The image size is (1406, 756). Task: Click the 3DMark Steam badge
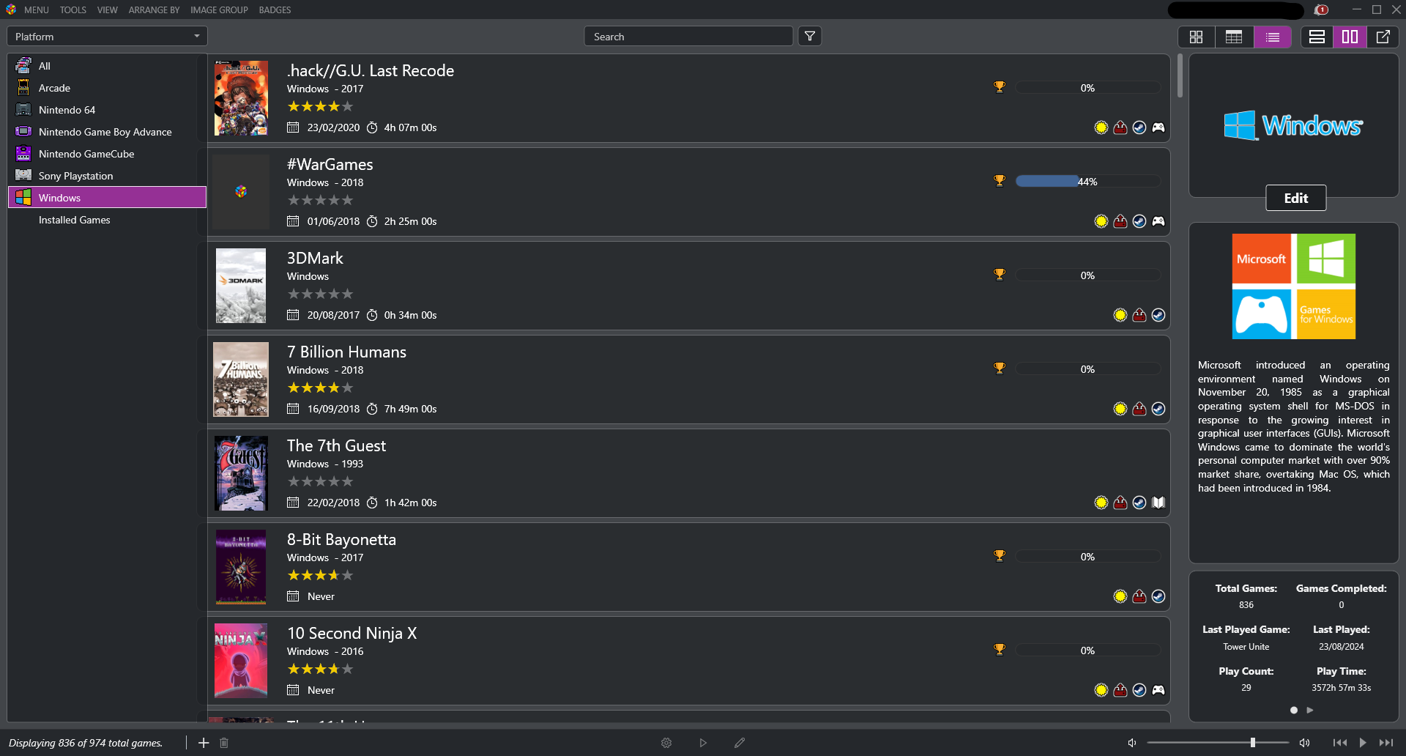point(1158,315)
